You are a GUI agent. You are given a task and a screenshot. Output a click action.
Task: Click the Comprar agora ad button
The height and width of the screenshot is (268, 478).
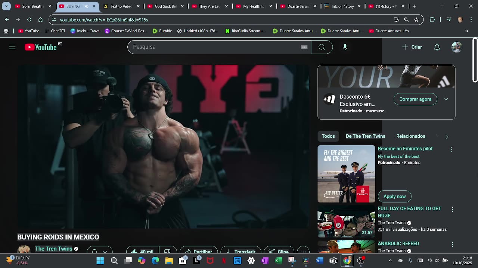[x=415, y=99]
